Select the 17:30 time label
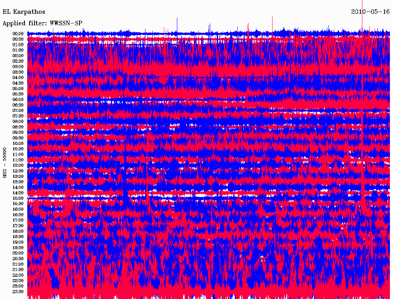The height and width of the screenshot is (299, 393). coord(18,226)
